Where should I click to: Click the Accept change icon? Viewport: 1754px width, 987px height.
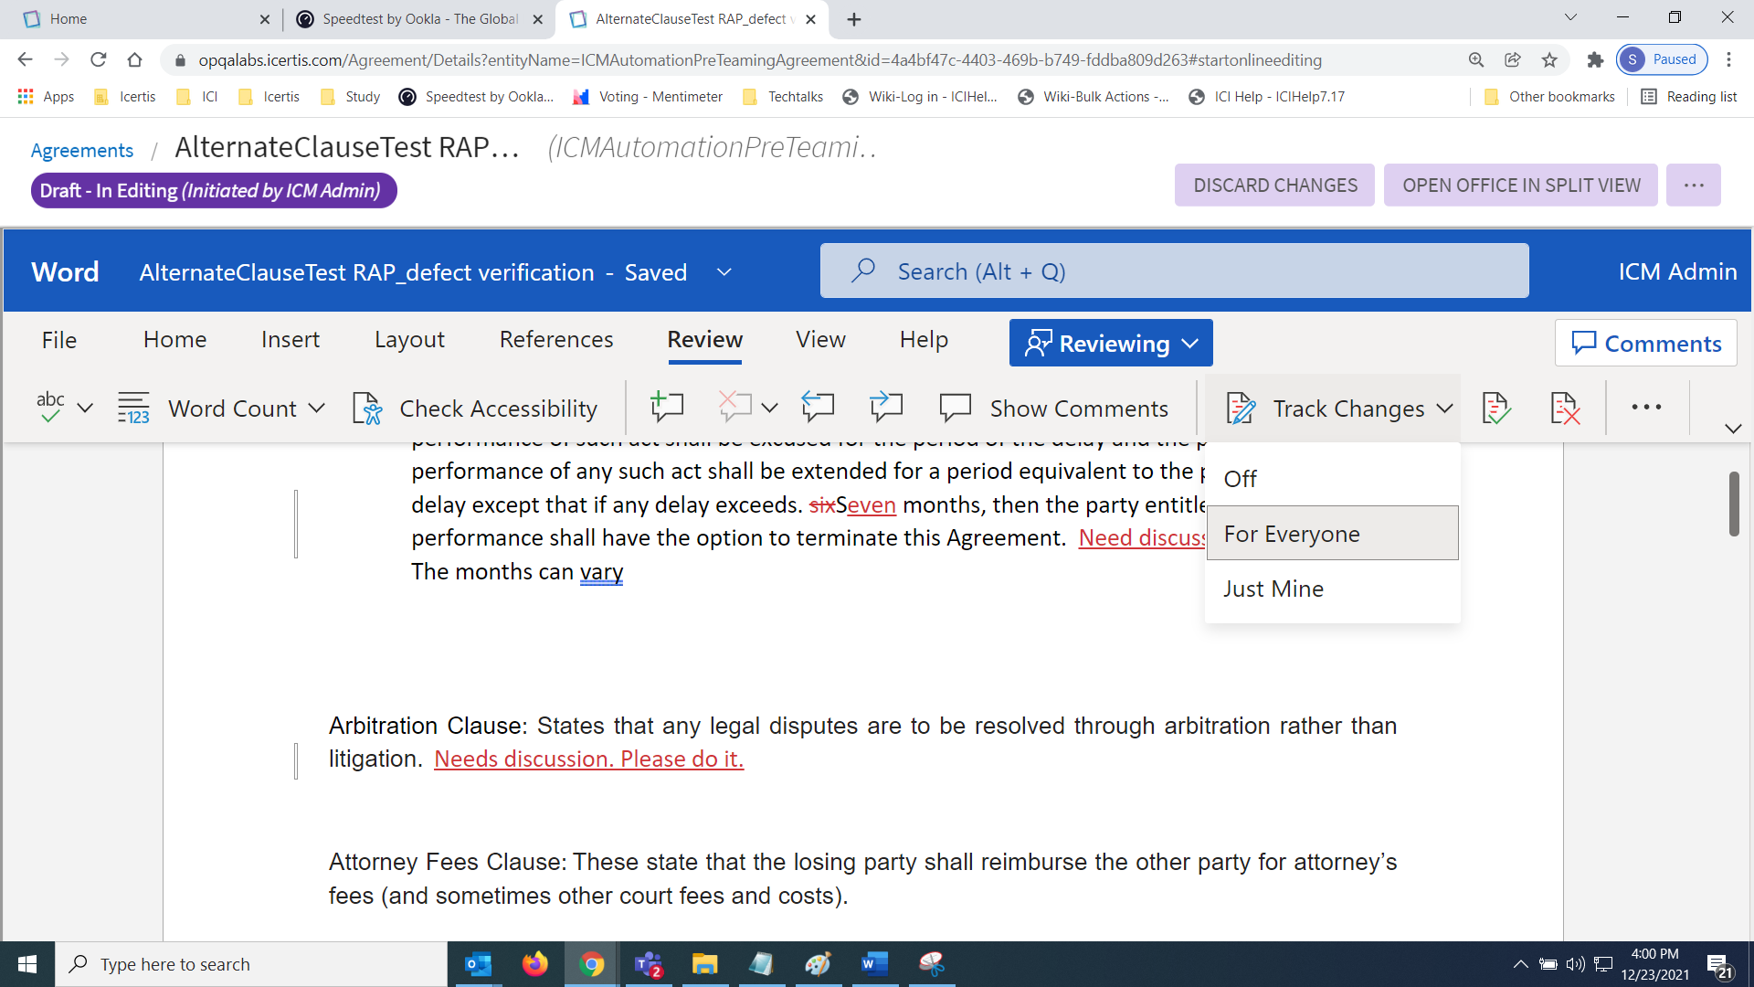[1495, 408]
